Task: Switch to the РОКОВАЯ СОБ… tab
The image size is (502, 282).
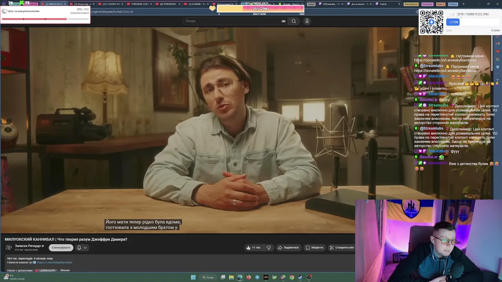Action: pos(139,4)
